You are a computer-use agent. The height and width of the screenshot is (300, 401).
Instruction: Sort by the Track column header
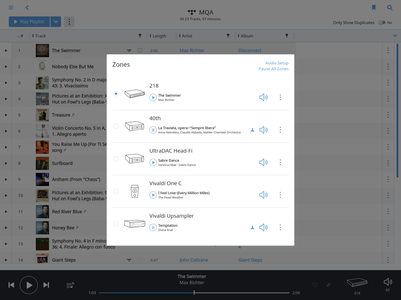(x=39, y=36)
